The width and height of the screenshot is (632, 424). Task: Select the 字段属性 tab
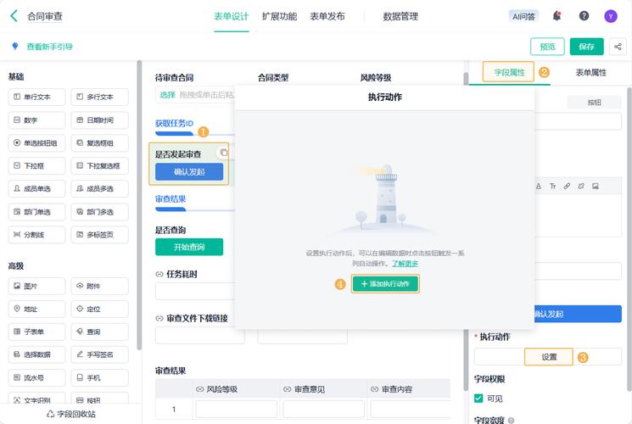pyautogui.click(x=509, y=73)
